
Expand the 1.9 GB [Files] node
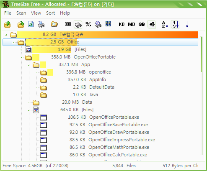[21, 50]
